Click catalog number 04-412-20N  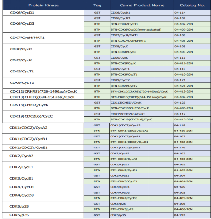(184, 120)
